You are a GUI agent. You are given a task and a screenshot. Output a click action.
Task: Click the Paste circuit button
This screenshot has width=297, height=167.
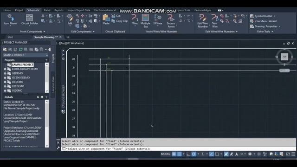[x=106, y=19]
